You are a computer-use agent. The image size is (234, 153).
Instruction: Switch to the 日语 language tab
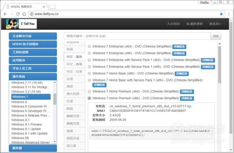click(x=75, y=101)
